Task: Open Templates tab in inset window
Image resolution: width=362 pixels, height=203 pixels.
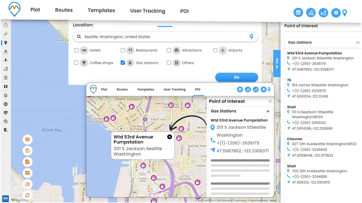Action: point(146,89)
